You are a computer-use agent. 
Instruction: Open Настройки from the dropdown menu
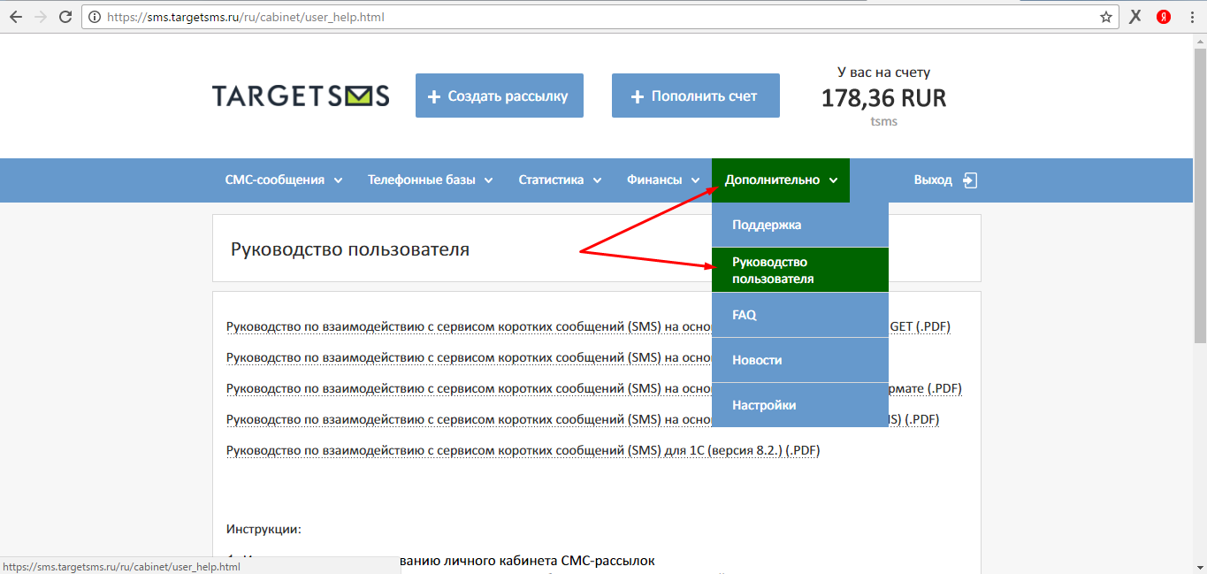(800, 405)
